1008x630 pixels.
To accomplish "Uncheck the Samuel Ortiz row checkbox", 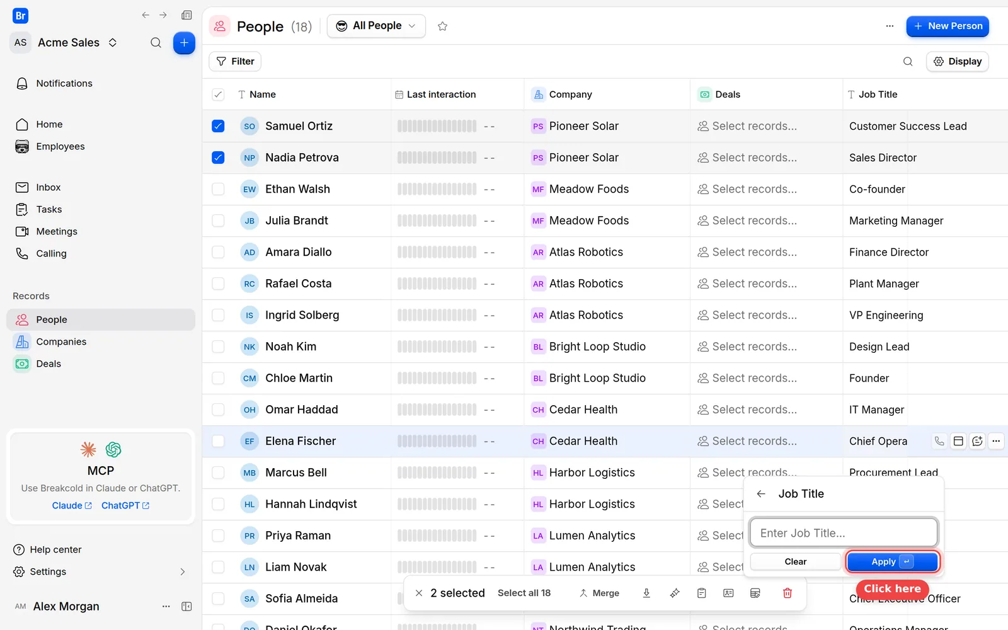I will 218,126.
